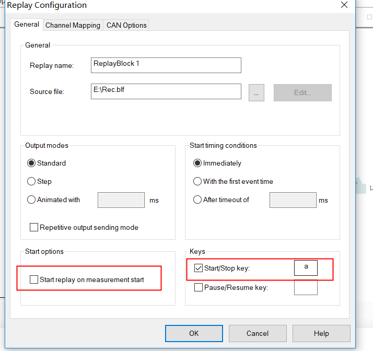
Task: Uncheck the Start/Stop key checkbox
Action: pos(199,268)
